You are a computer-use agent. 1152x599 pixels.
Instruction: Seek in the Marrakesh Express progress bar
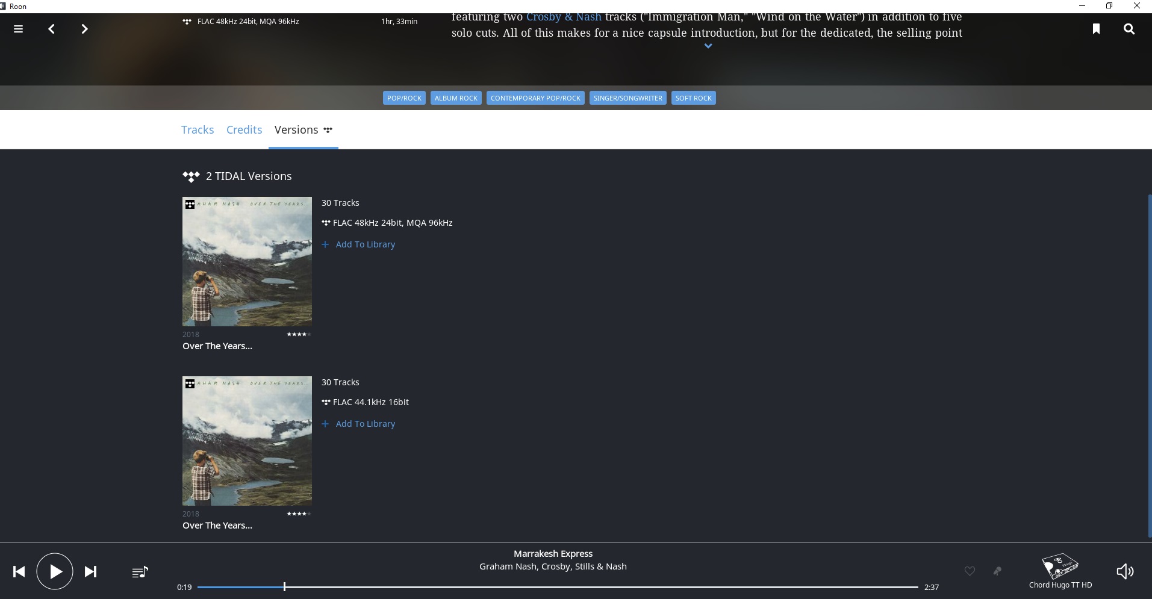pyautogui.click(x=558, y=587)
